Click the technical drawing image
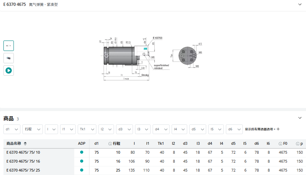The height and width of the screenshot is (175, 306). pyautogui.click(x=151, y=58)
